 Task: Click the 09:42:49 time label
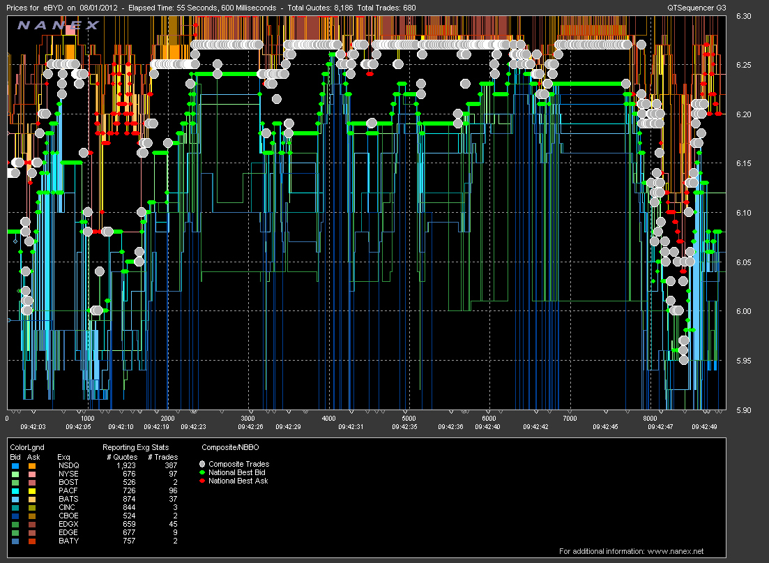pyautogui.click(x=704, y=426)
